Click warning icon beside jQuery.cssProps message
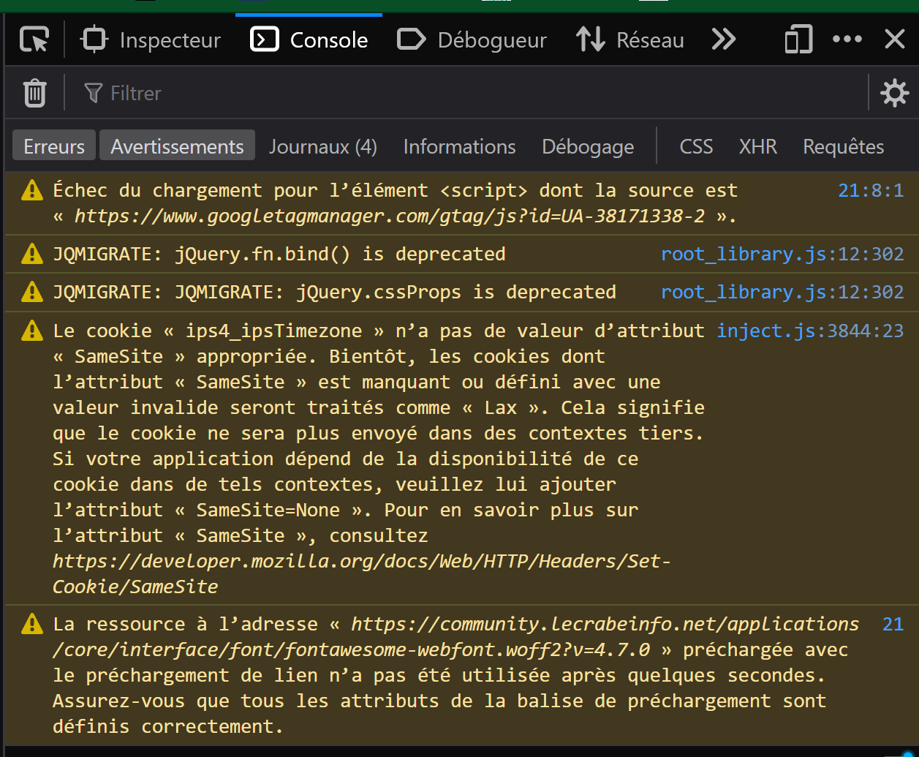 click(32, 292)
